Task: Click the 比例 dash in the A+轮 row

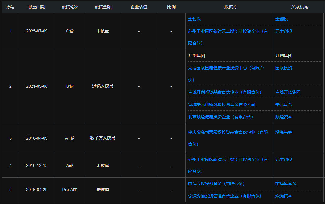Action: [x=171, y=138]
